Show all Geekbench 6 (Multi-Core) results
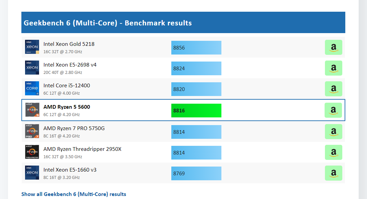Screen dimensions: 367x199 tap(74, 194)
